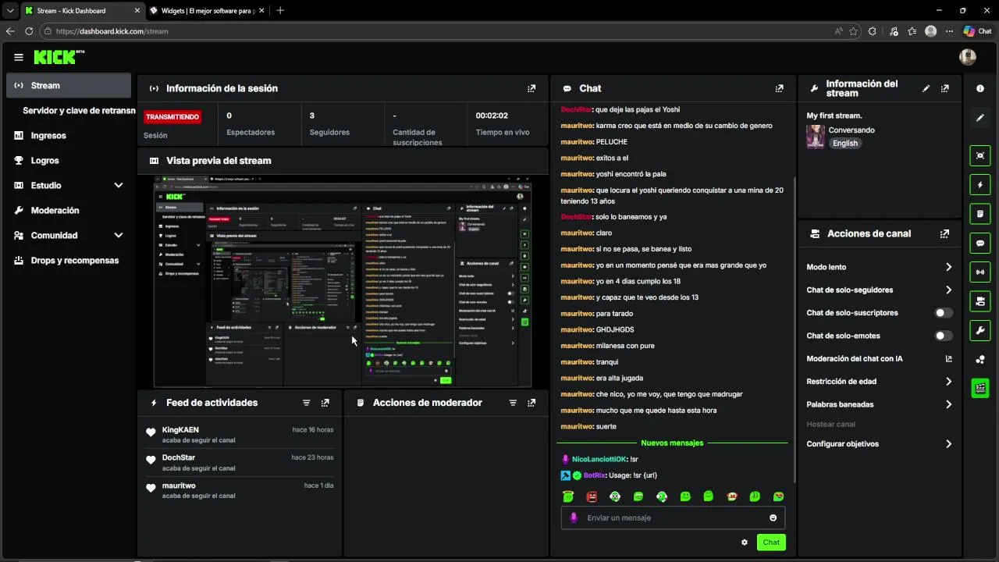Image resolution: width=999 pixels, height=562 pixels.
Task: Open Configurar objetivos settings
Action: point(880,444)
